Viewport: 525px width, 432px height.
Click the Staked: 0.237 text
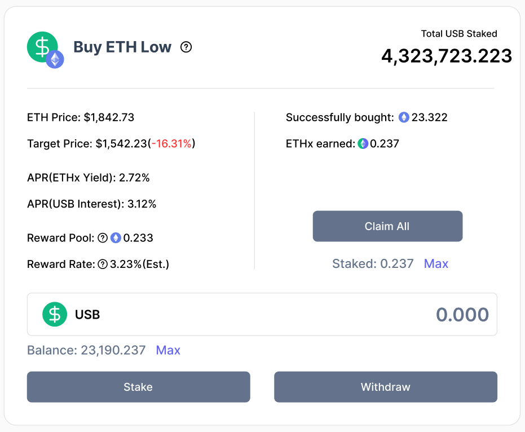pos(373,263)
